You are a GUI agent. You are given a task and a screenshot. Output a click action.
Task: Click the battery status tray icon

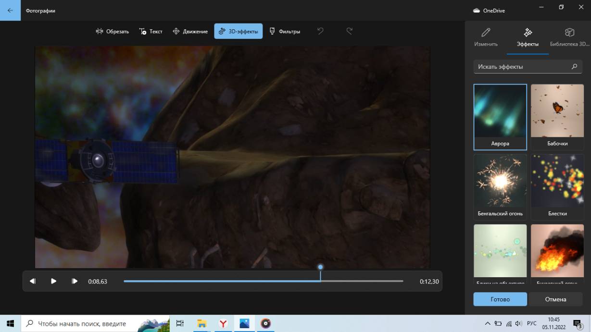pos(498,323)
